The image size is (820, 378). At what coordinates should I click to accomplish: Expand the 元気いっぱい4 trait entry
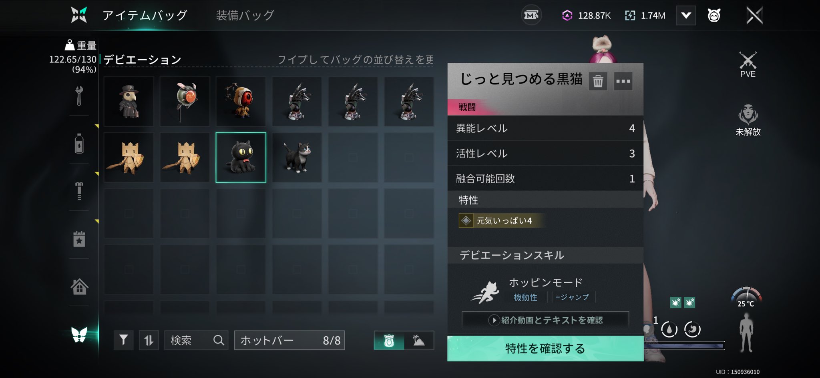(502, 221)
